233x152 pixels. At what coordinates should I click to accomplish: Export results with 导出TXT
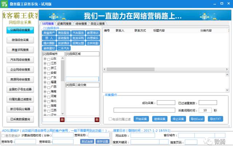[x=216, y=119]
